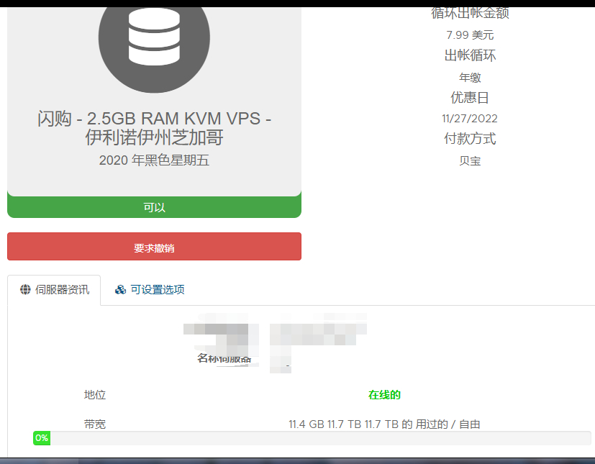Switch to the 可设置选项 tab

[150, 290]
